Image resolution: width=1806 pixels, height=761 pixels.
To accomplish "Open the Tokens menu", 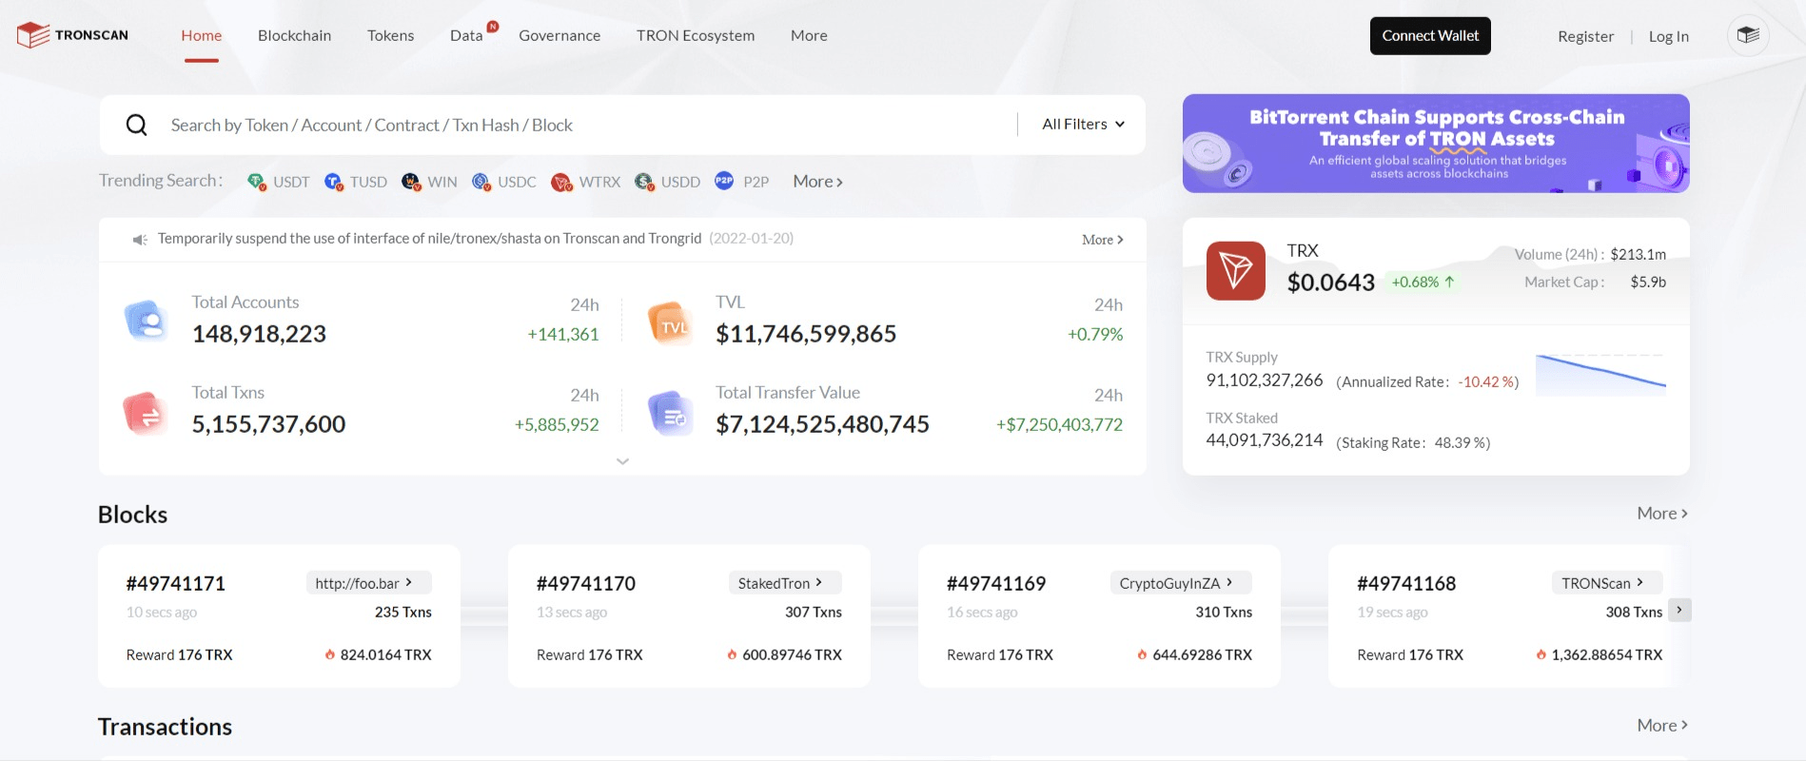I will (391, 35).
